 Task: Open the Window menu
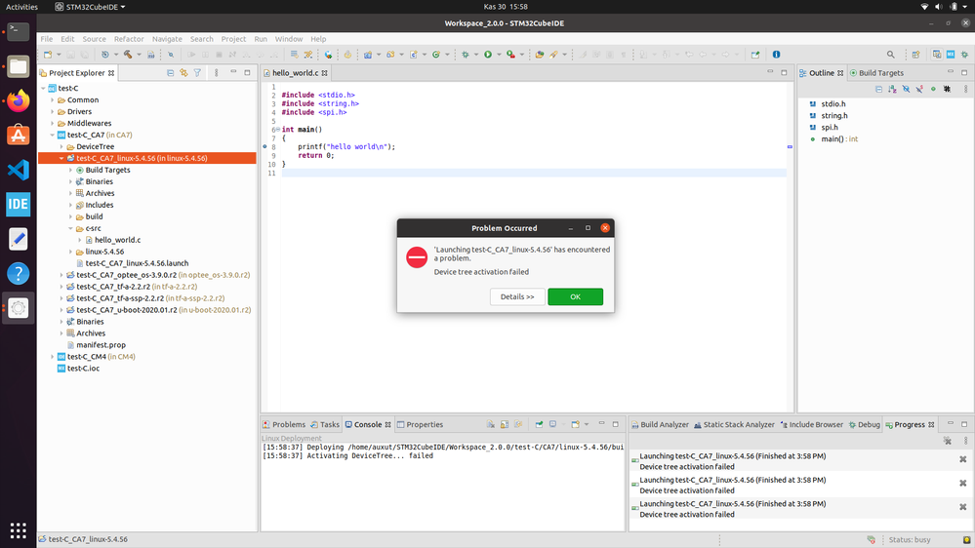[289, 39]
